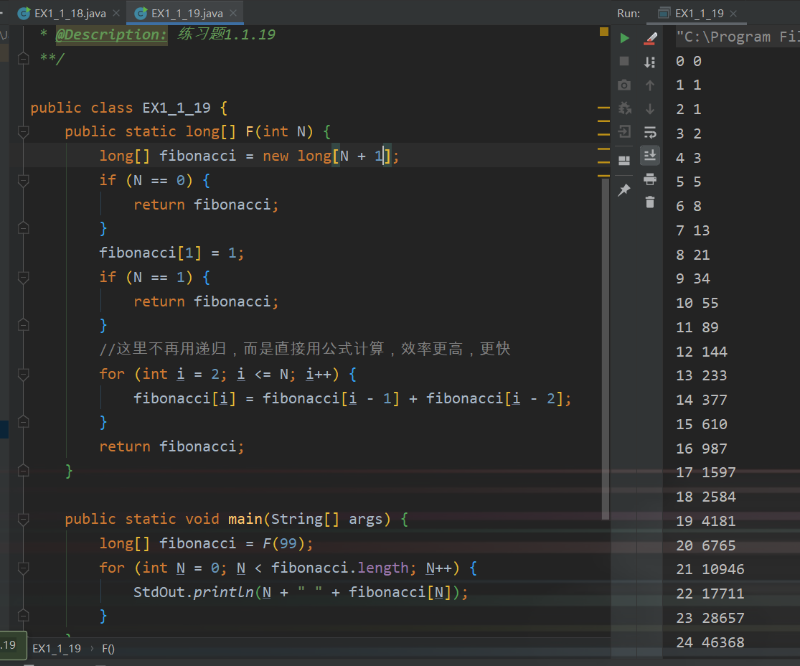Click output line '16 987'

click(x=702, y=449)
